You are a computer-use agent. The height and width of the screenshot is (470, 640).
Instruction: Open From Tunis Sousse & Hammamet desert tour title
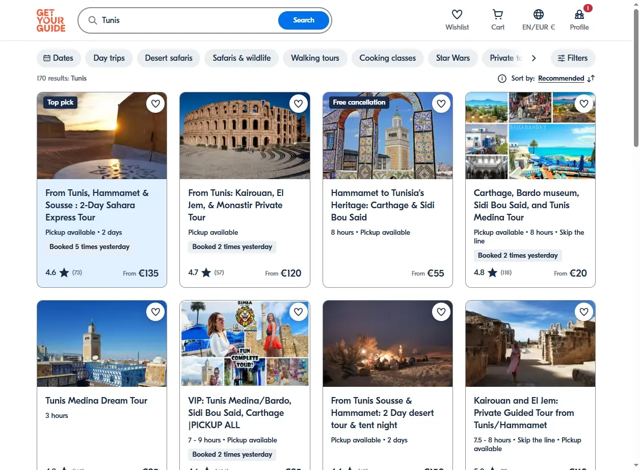[x=382, y=413]
